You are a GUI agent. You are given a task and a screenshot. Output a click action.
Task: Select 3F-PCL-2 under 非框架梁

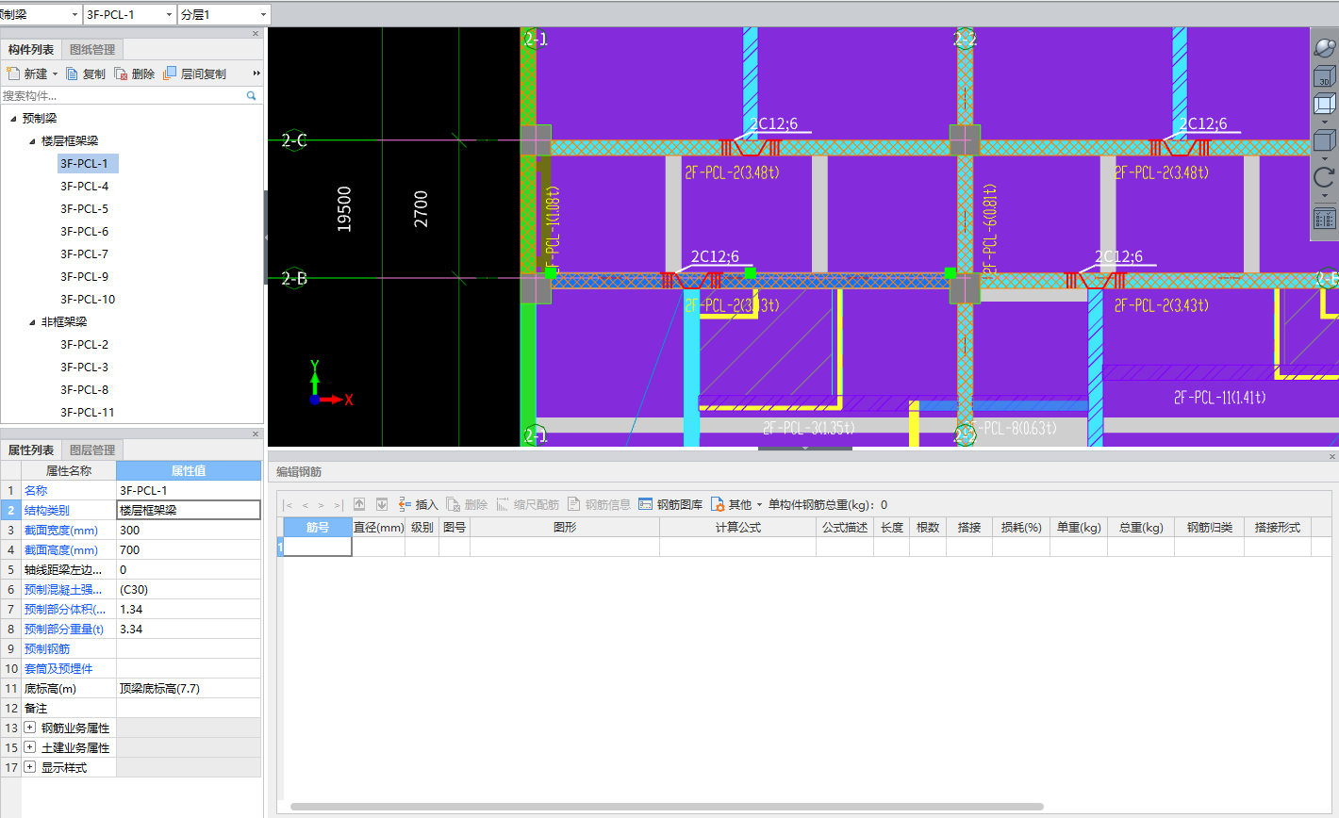tap(84, 345)
